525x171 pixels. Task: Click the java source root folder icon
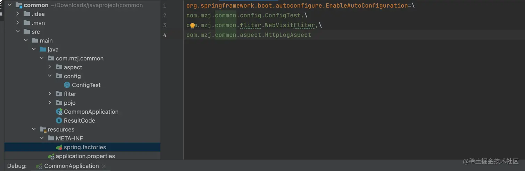point(43,49)
